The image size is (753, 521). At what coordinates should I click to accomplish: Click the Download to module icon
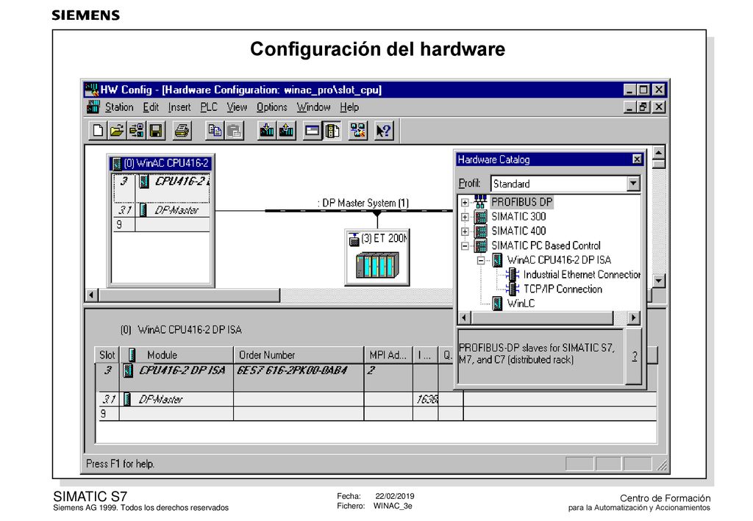coord(266,131)
